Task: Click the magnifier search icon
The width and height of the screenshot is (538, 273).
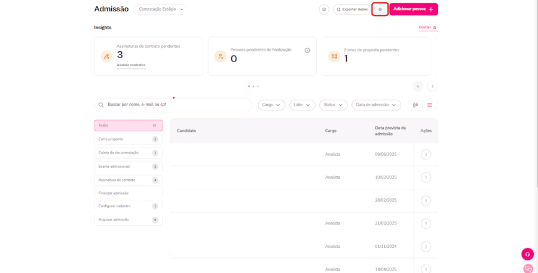Action: (101, 105)
